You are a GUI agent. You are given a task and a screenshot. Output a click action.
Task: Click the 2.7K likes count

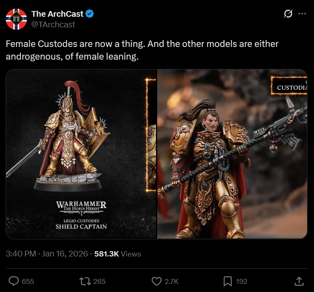[x=171, y=281]
